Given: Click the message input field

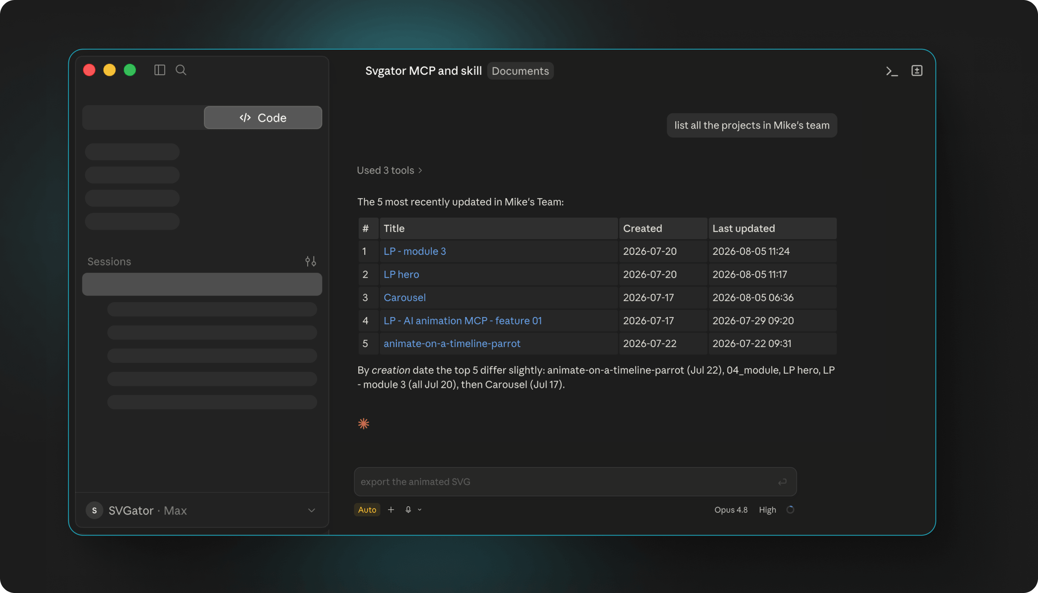Looking at the screenshot, I should [575, 482].
